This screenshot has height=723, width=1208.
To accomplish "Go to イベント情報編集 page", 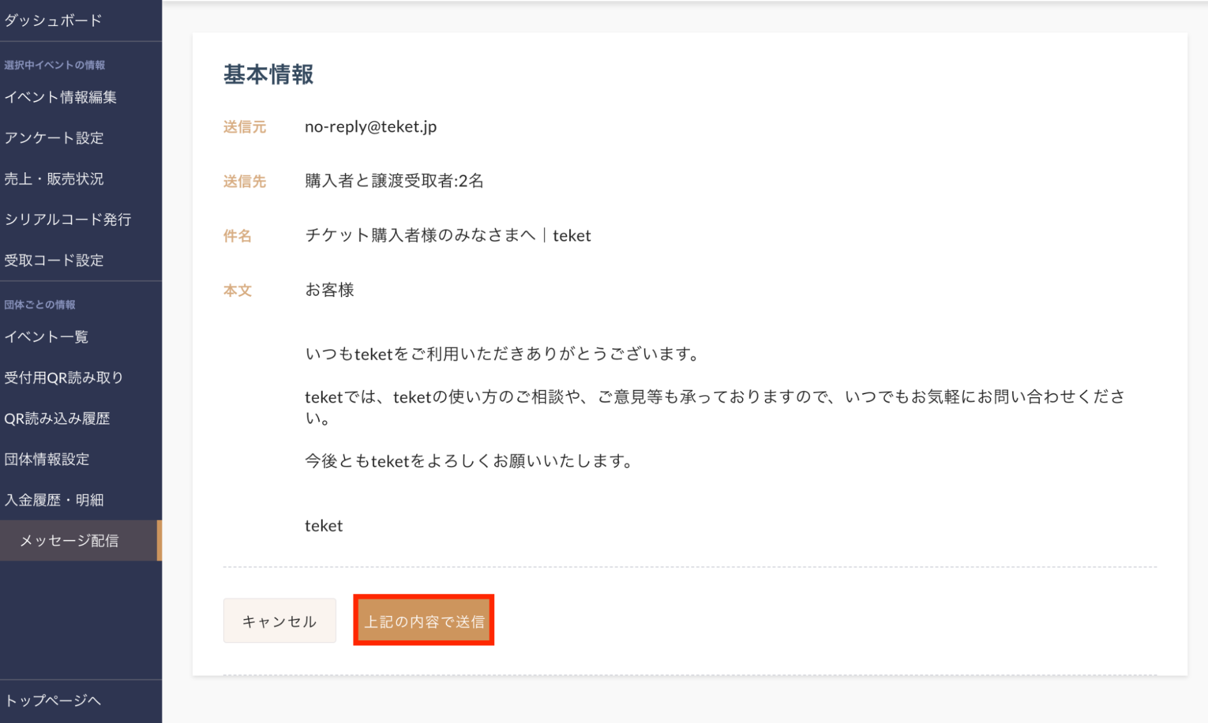I will click(60, 97).
